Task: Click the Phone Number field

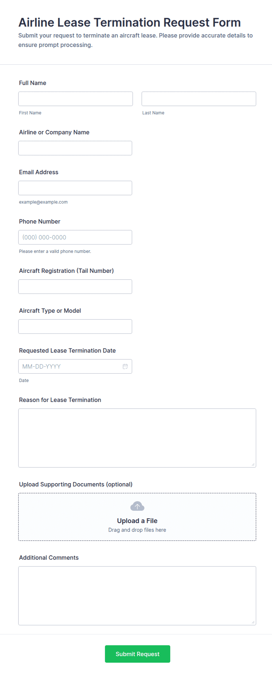Action: pos(75,237)
